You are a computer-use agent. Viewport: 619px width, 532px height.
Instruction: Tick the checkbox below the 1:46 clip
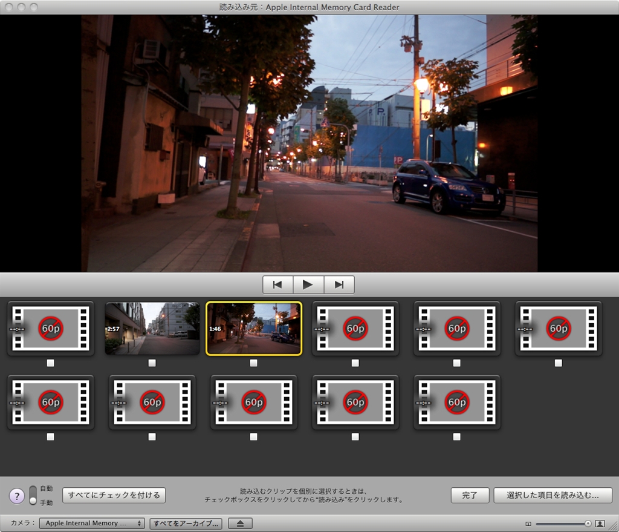(254, 363)
